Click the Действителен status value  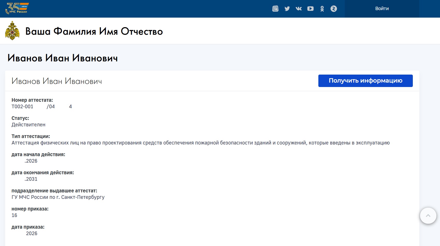(x=28, y=125)
